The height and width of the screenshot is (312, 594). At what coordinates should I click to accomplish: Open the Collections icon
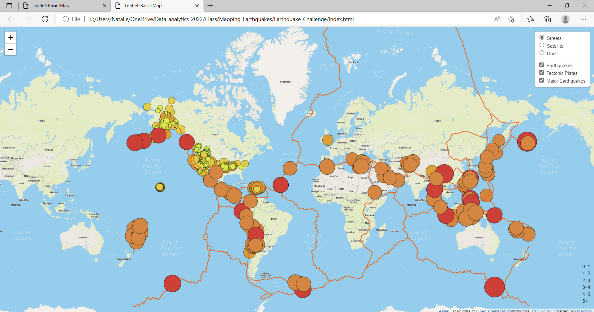(x=548, y=19)
